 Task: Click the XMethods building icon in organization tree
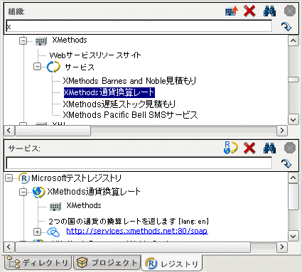tap(41, 41)
